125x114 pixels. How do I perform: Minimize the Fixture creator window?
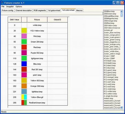[x=114, y=3]
